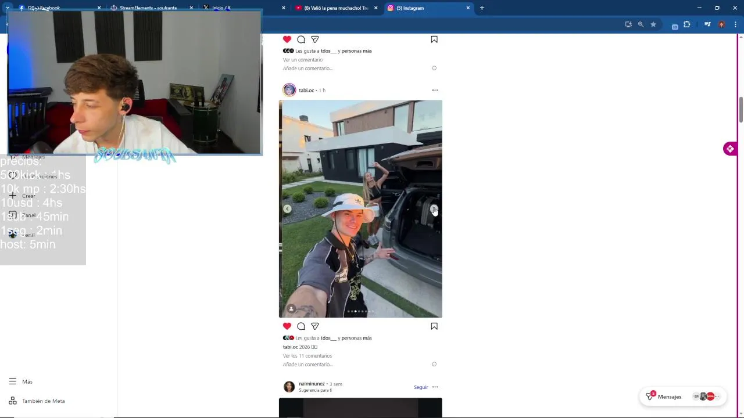View all 11 comentarios on tabi.oc post
The width and height of the screenshot is (744, 418).
(307, 356)
